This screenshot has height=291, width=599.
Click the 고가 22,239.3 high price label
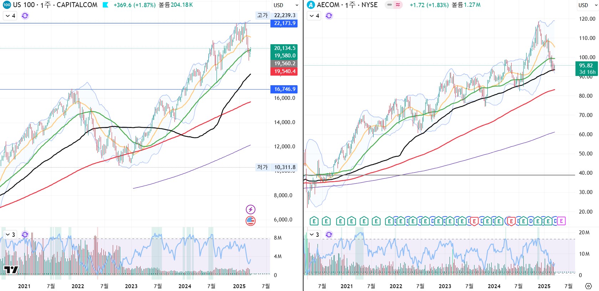pyautogui.click(x=276, y=15)
